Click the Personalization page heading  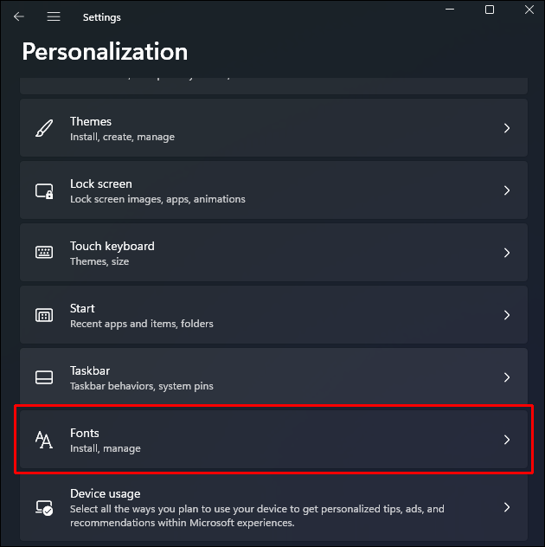tap(105, 52)
